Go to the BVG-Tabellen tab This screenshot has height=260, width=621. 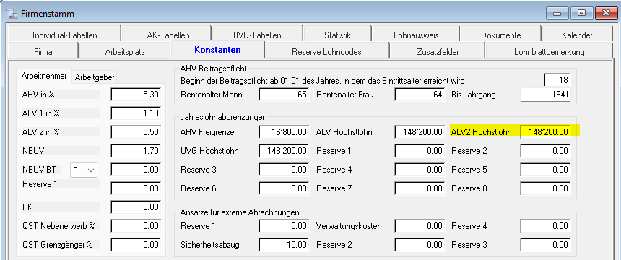pos(257,35)
